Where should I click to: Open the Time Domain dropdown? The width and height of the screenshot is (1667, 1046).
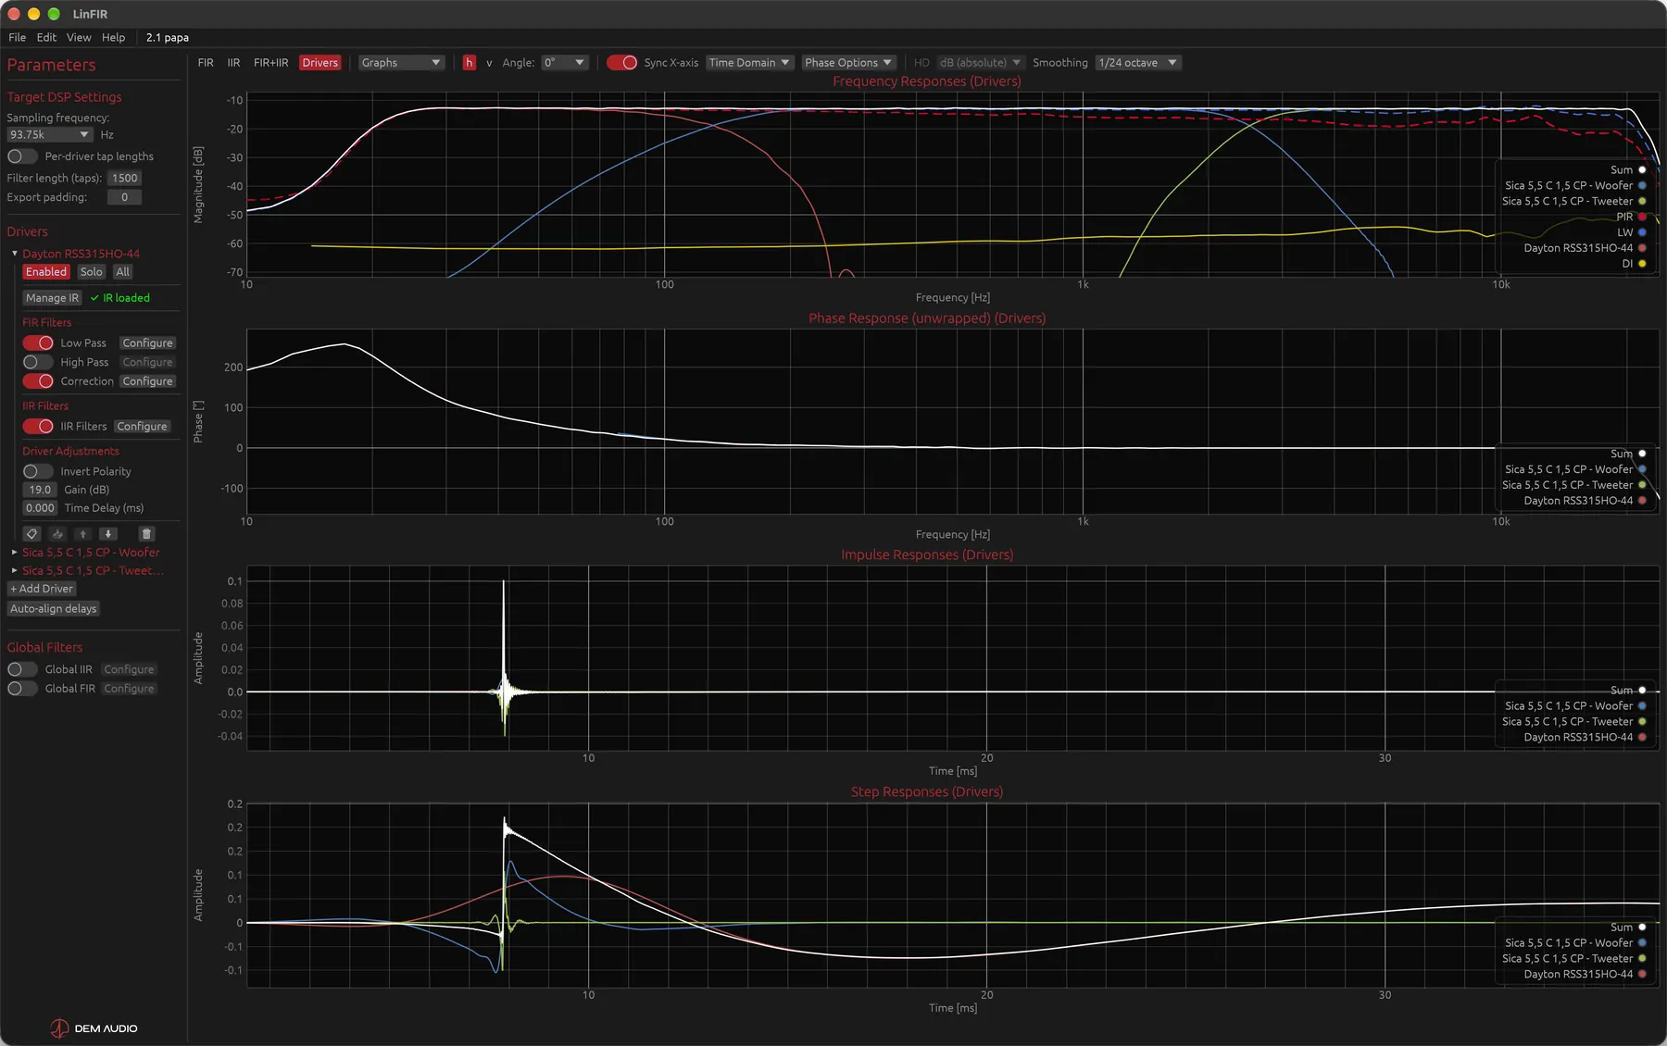(749, 63)
